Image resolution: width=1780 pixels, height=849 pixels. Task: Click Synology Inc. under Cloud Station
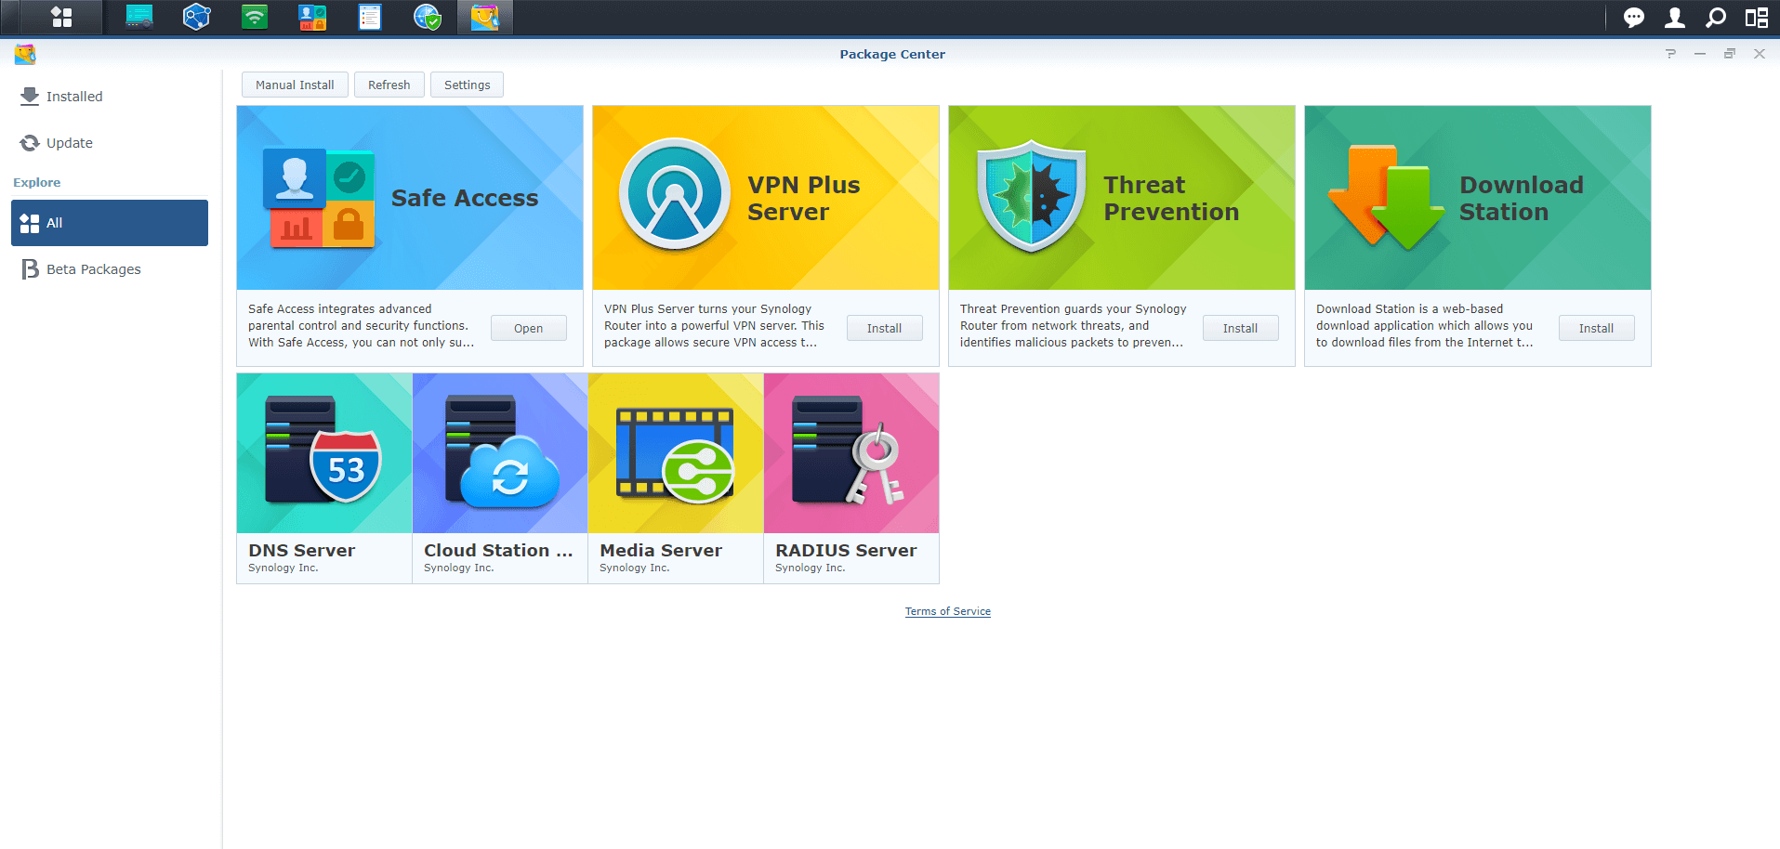459,568
